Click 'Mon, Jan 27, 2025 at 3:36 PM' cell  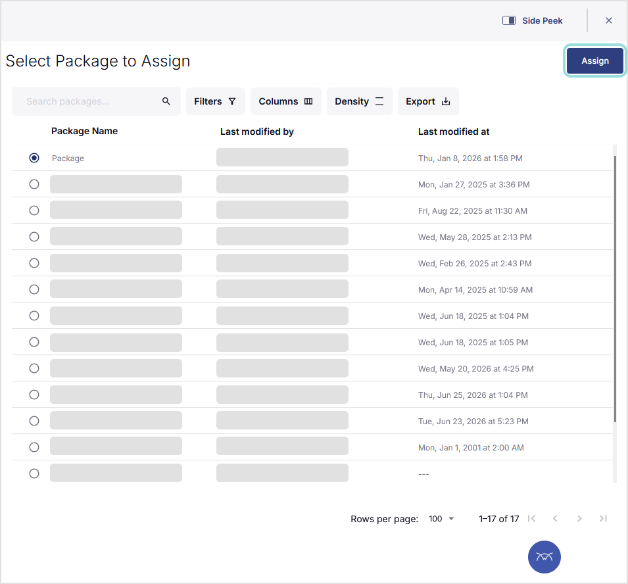pos(474,185)
